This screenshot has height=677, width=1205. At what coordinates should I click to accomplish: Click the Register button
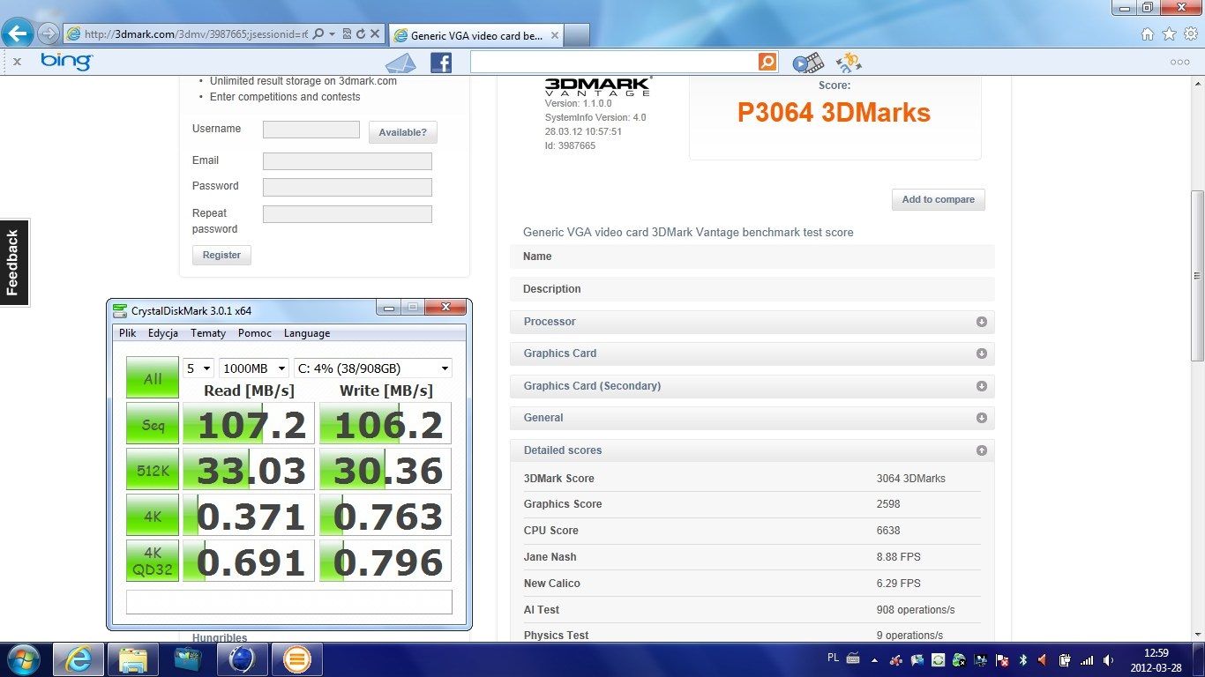pos(221,255)
